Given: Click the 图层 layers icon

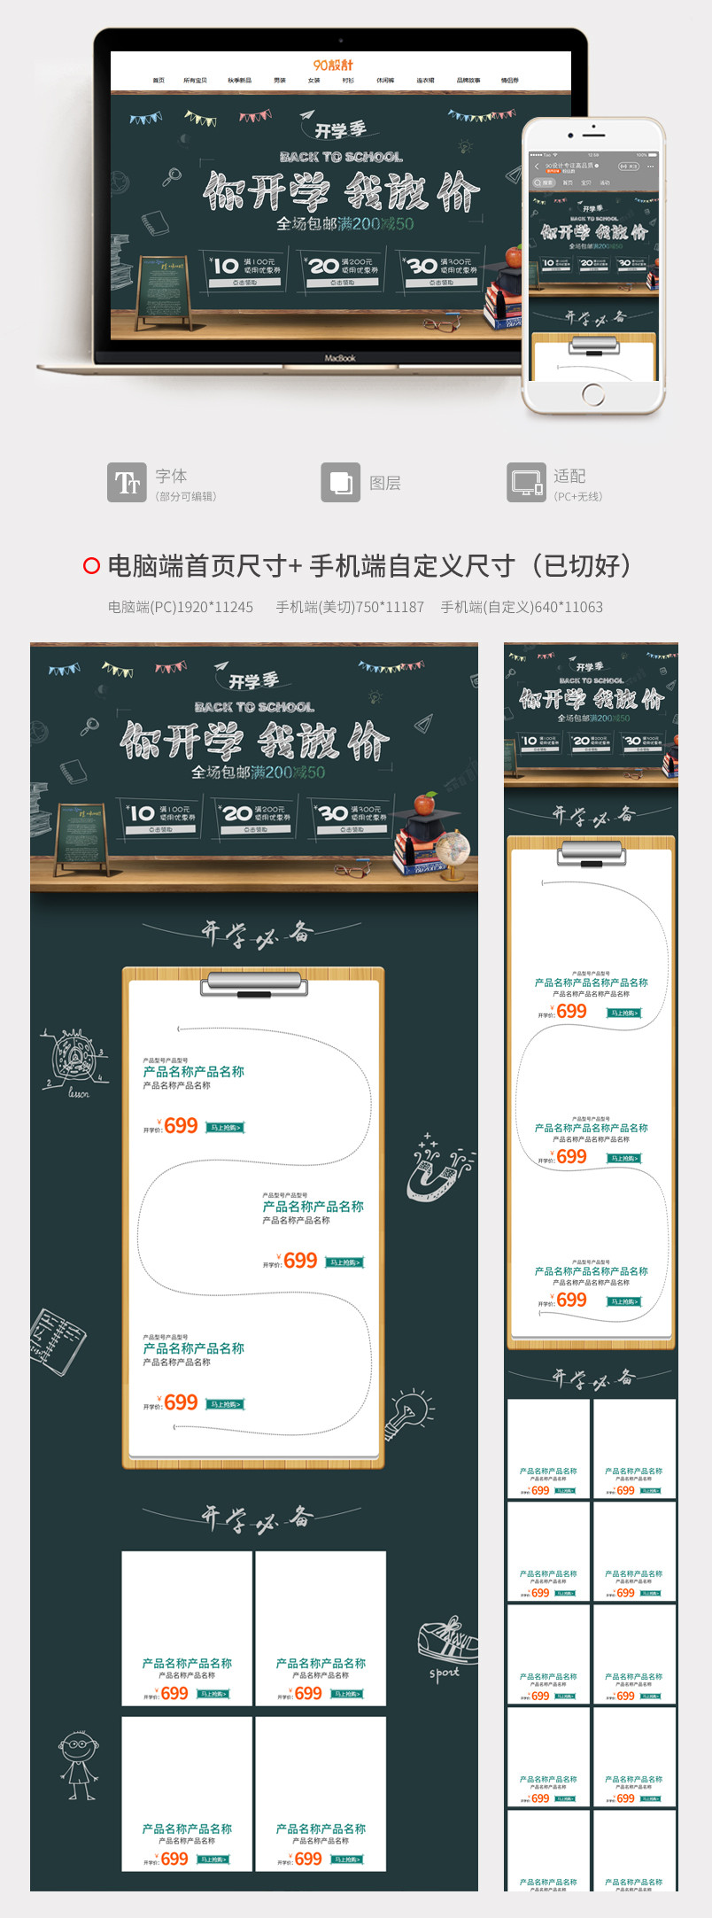Looking at the screenshot, I should click(340, 482).
